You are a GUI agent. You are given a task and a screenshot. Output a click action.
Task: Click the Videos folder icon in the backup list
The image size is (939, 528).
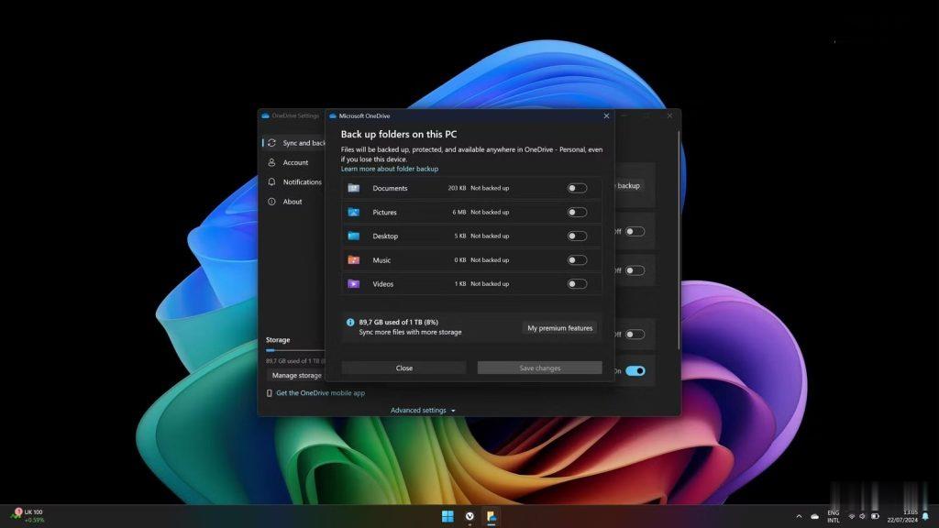click(x=354, y=284)
